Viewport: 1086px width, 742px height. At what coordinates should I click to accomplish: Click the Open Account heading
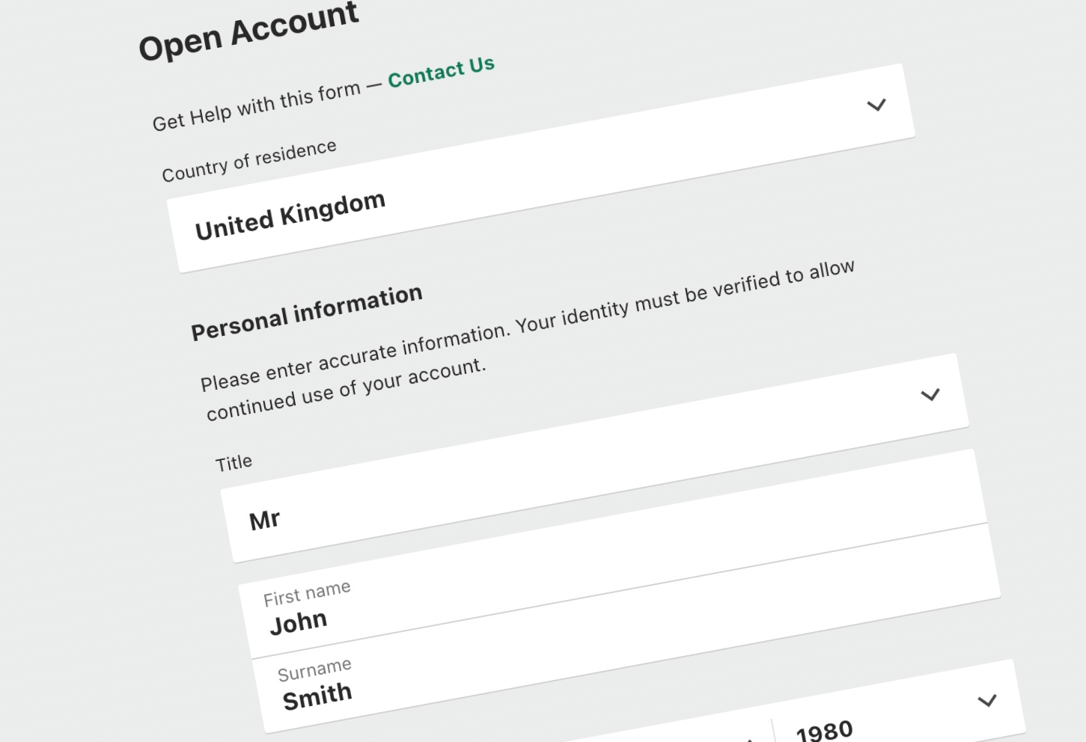[248, 31]
